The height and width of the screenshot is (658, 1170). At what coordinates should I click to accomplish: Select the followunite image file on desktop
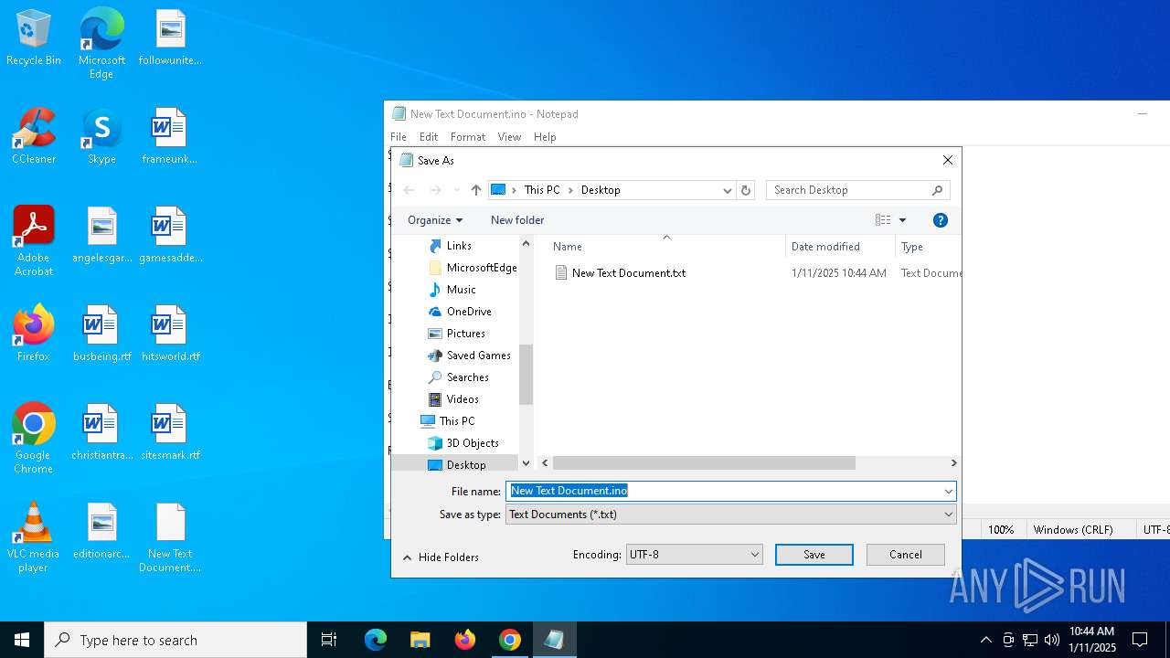pos(170,38)
